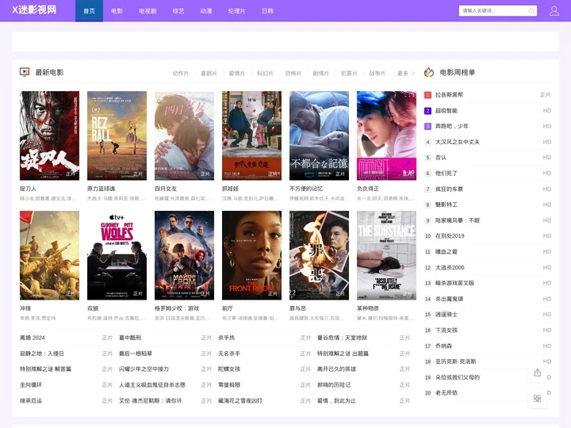Open 陀螺女孩 list entry
Screen dimensions: 571x428
229,369
